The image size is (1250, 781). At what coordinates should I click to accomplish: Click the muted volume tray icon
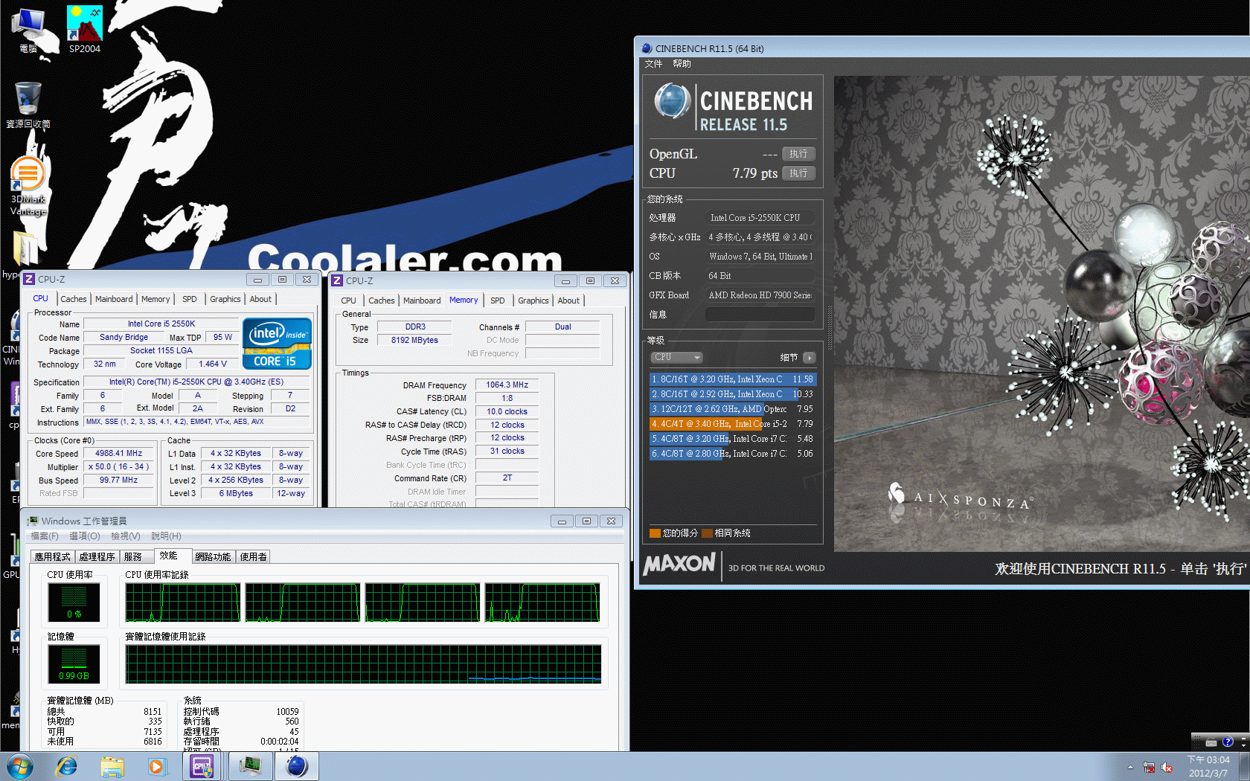1167,767
